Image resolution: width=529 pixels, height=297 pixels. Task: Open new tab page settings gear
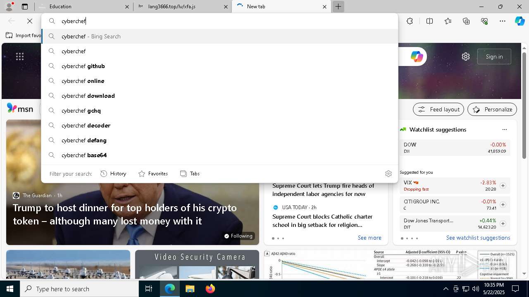click(x=466, y=57)
